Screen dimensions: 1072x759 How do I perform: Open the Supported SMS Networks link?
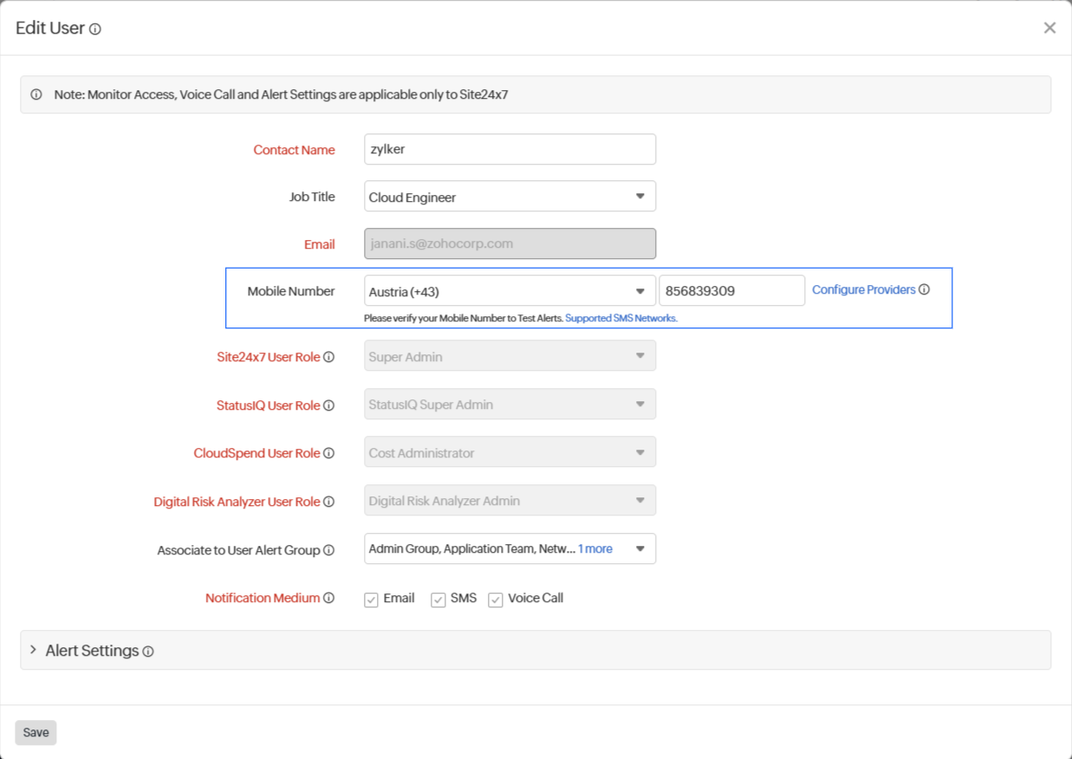[620, 319]
